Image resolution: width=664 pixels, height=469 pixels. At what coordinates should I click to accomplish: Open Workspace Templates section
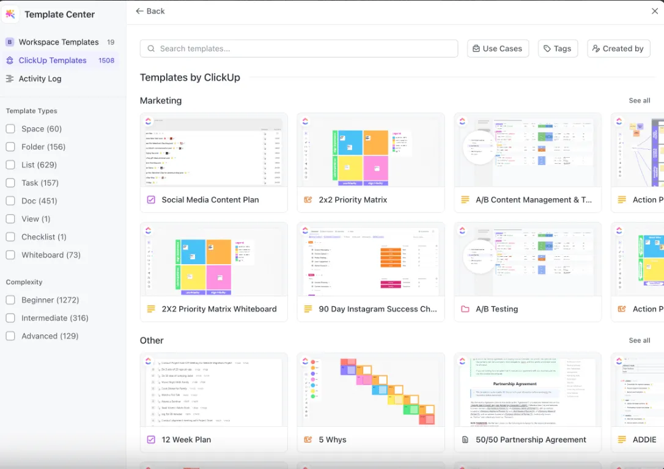[61, 42]
